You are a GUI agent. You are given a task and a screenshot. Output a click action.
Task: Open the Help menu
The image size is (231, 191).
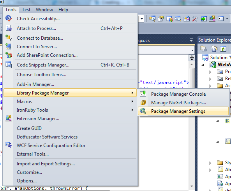point(63,10)
